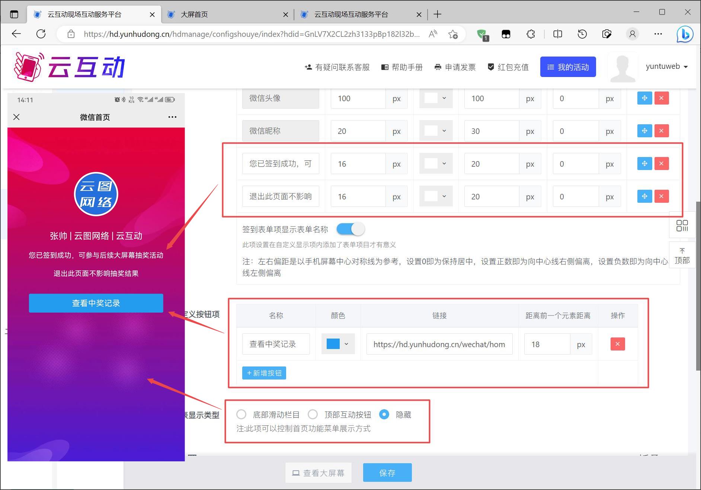Close the 大屏首页 tab
The image size is (701, 490).
point(285,15)
